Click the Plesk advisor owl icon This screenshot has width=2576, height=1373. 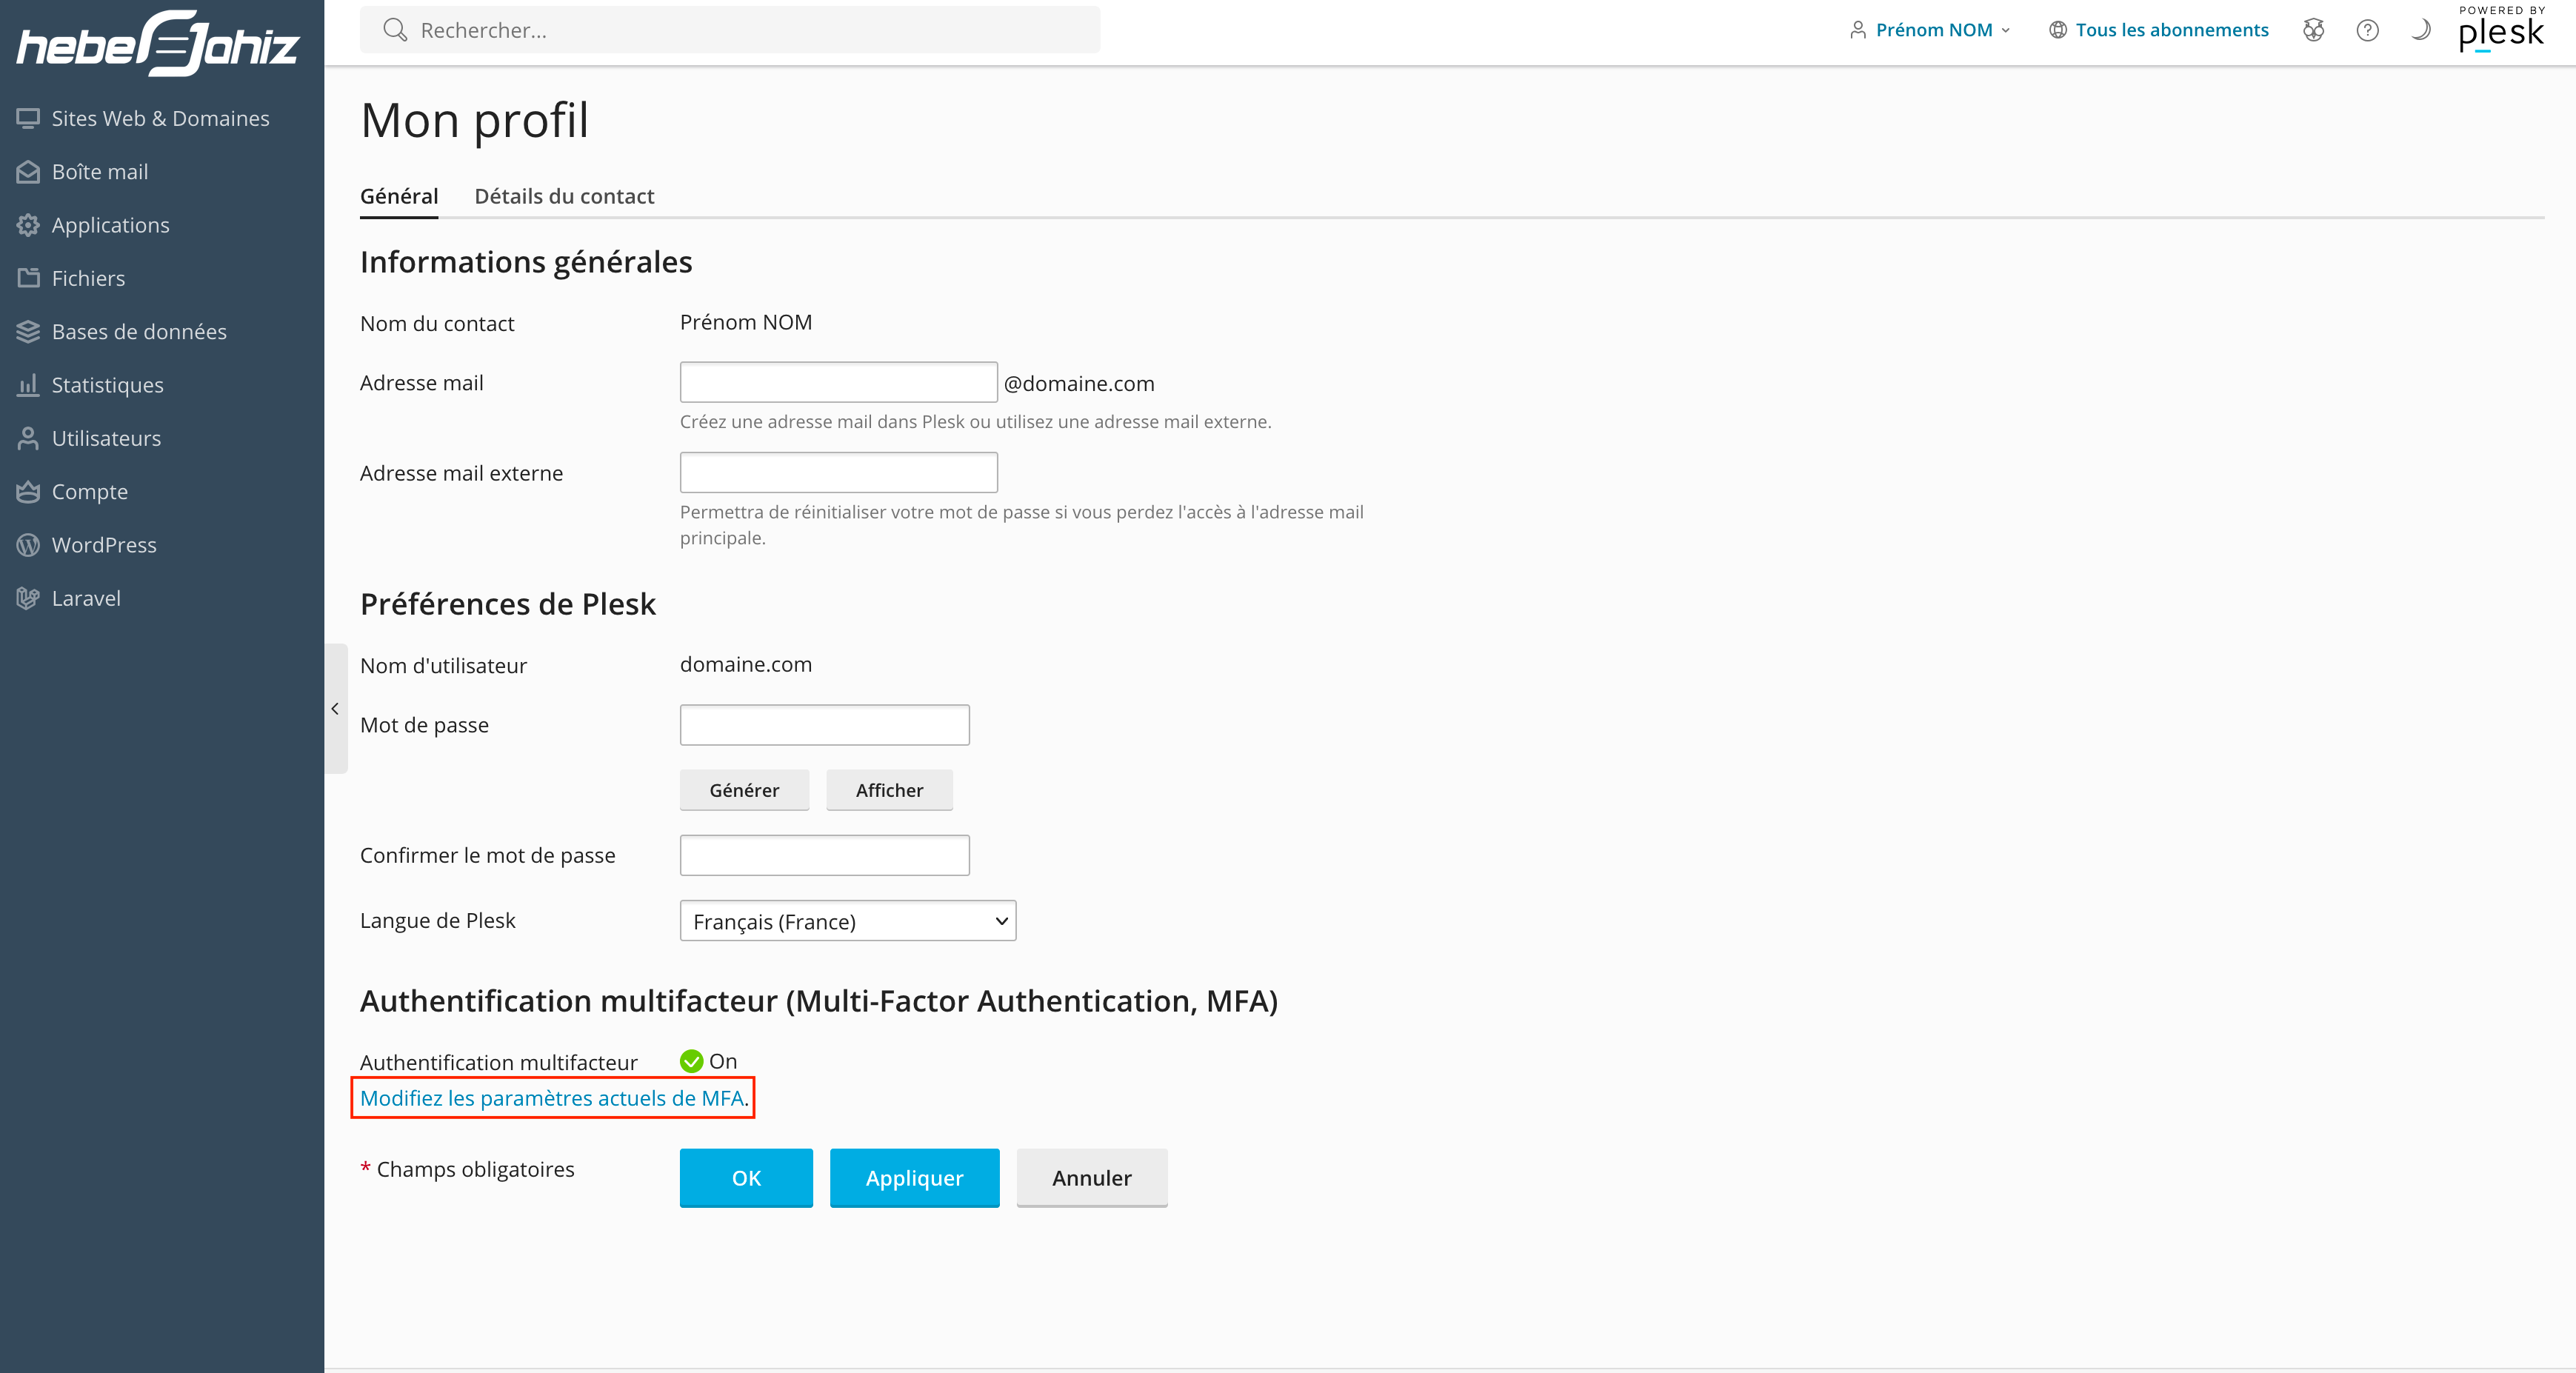click(2313, 30)
